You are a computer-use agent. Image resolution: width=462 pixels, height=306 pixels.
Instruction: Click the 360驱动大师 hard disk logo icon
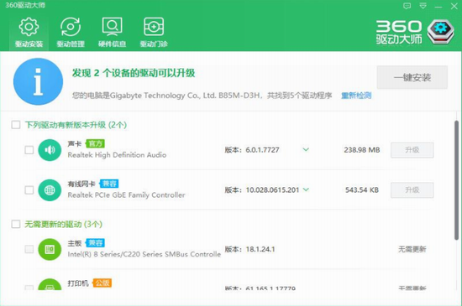point(441,32)
